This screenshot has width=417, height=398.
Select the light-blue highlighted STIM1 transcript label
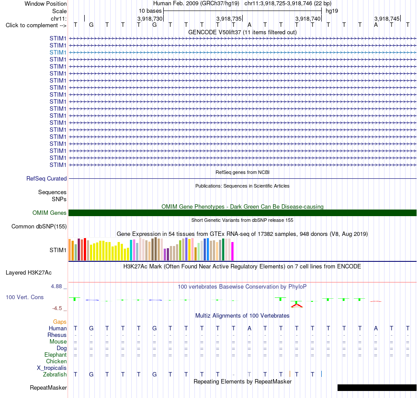pyautogui.click(x=58, y=52)
